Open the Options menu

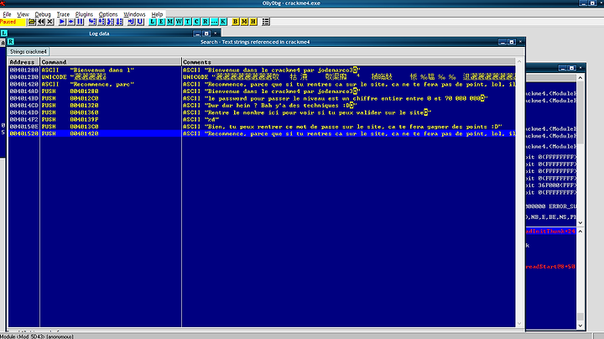tap(108, 14)
